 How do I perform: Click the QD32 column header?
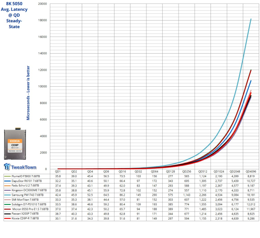[138, 172]
